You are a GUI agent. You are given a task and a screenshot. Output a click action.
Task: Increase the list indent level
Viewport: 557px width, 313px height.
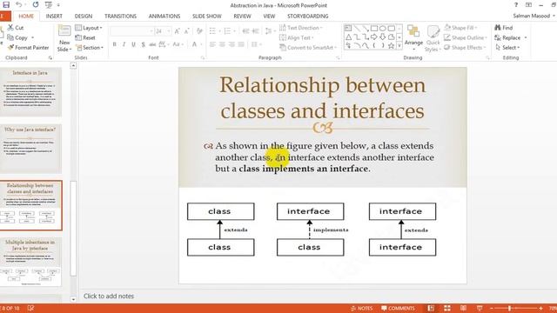[x=255, y=31]
